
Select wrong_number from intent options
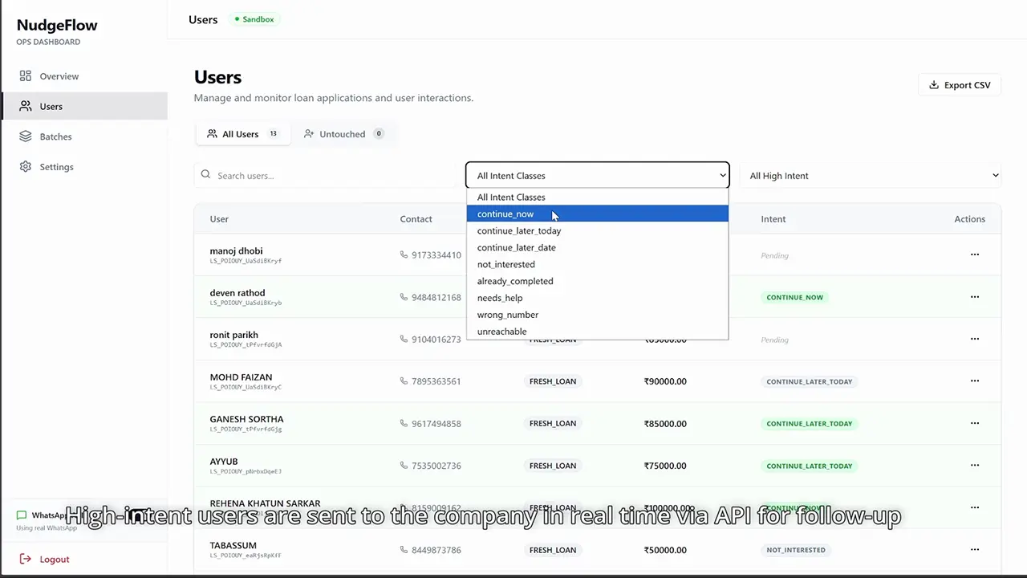507,315
